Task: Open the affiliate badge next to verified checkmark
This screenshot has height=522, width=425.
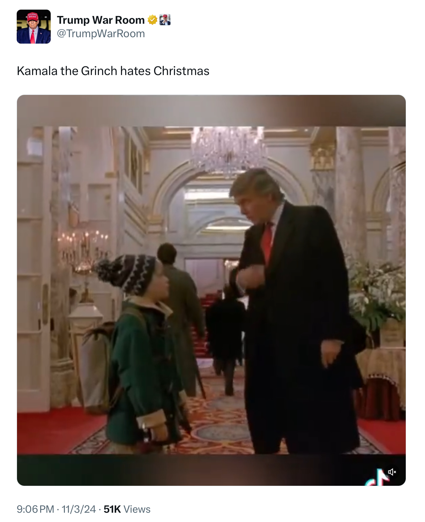Action: pos(165,20)
